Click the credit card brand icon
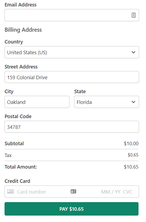This screenshot has height=222, width=146. click(10, 192)
